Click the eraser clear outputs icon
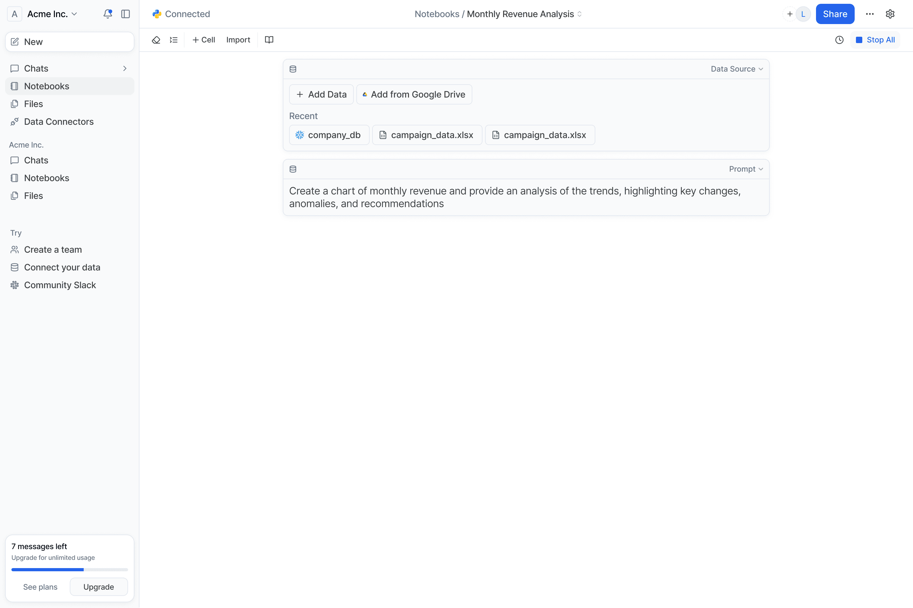Screen dimensions: 913x608 coord(156,40)
